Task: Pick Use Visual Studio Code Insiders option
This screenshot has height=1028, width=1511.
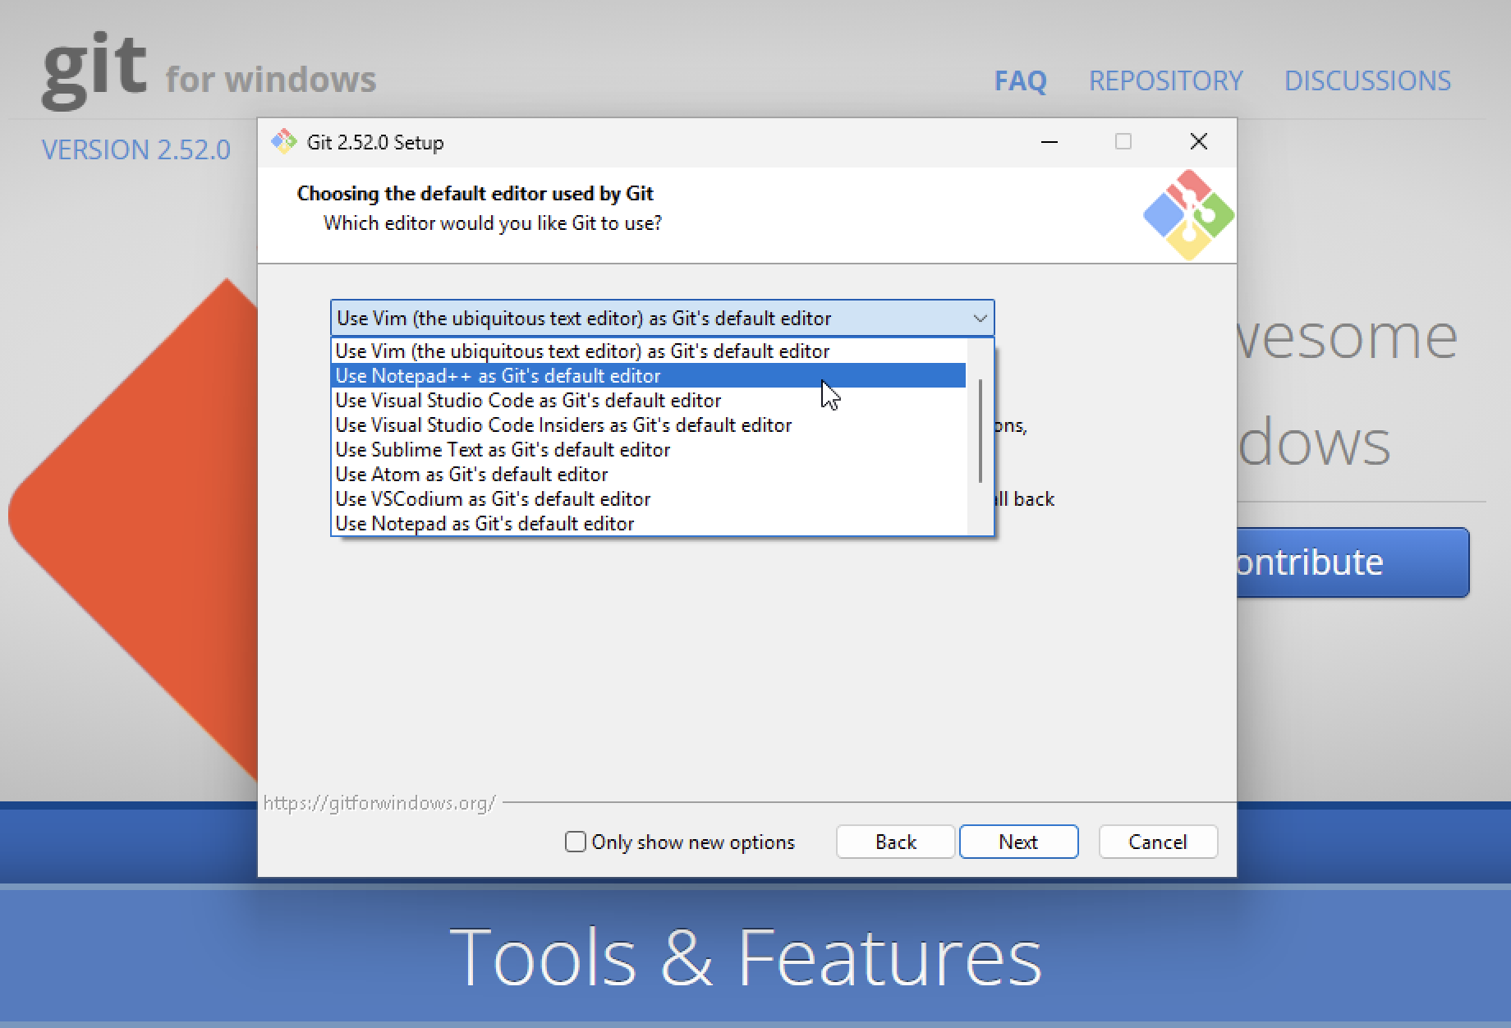Action: tap(649, 425)
